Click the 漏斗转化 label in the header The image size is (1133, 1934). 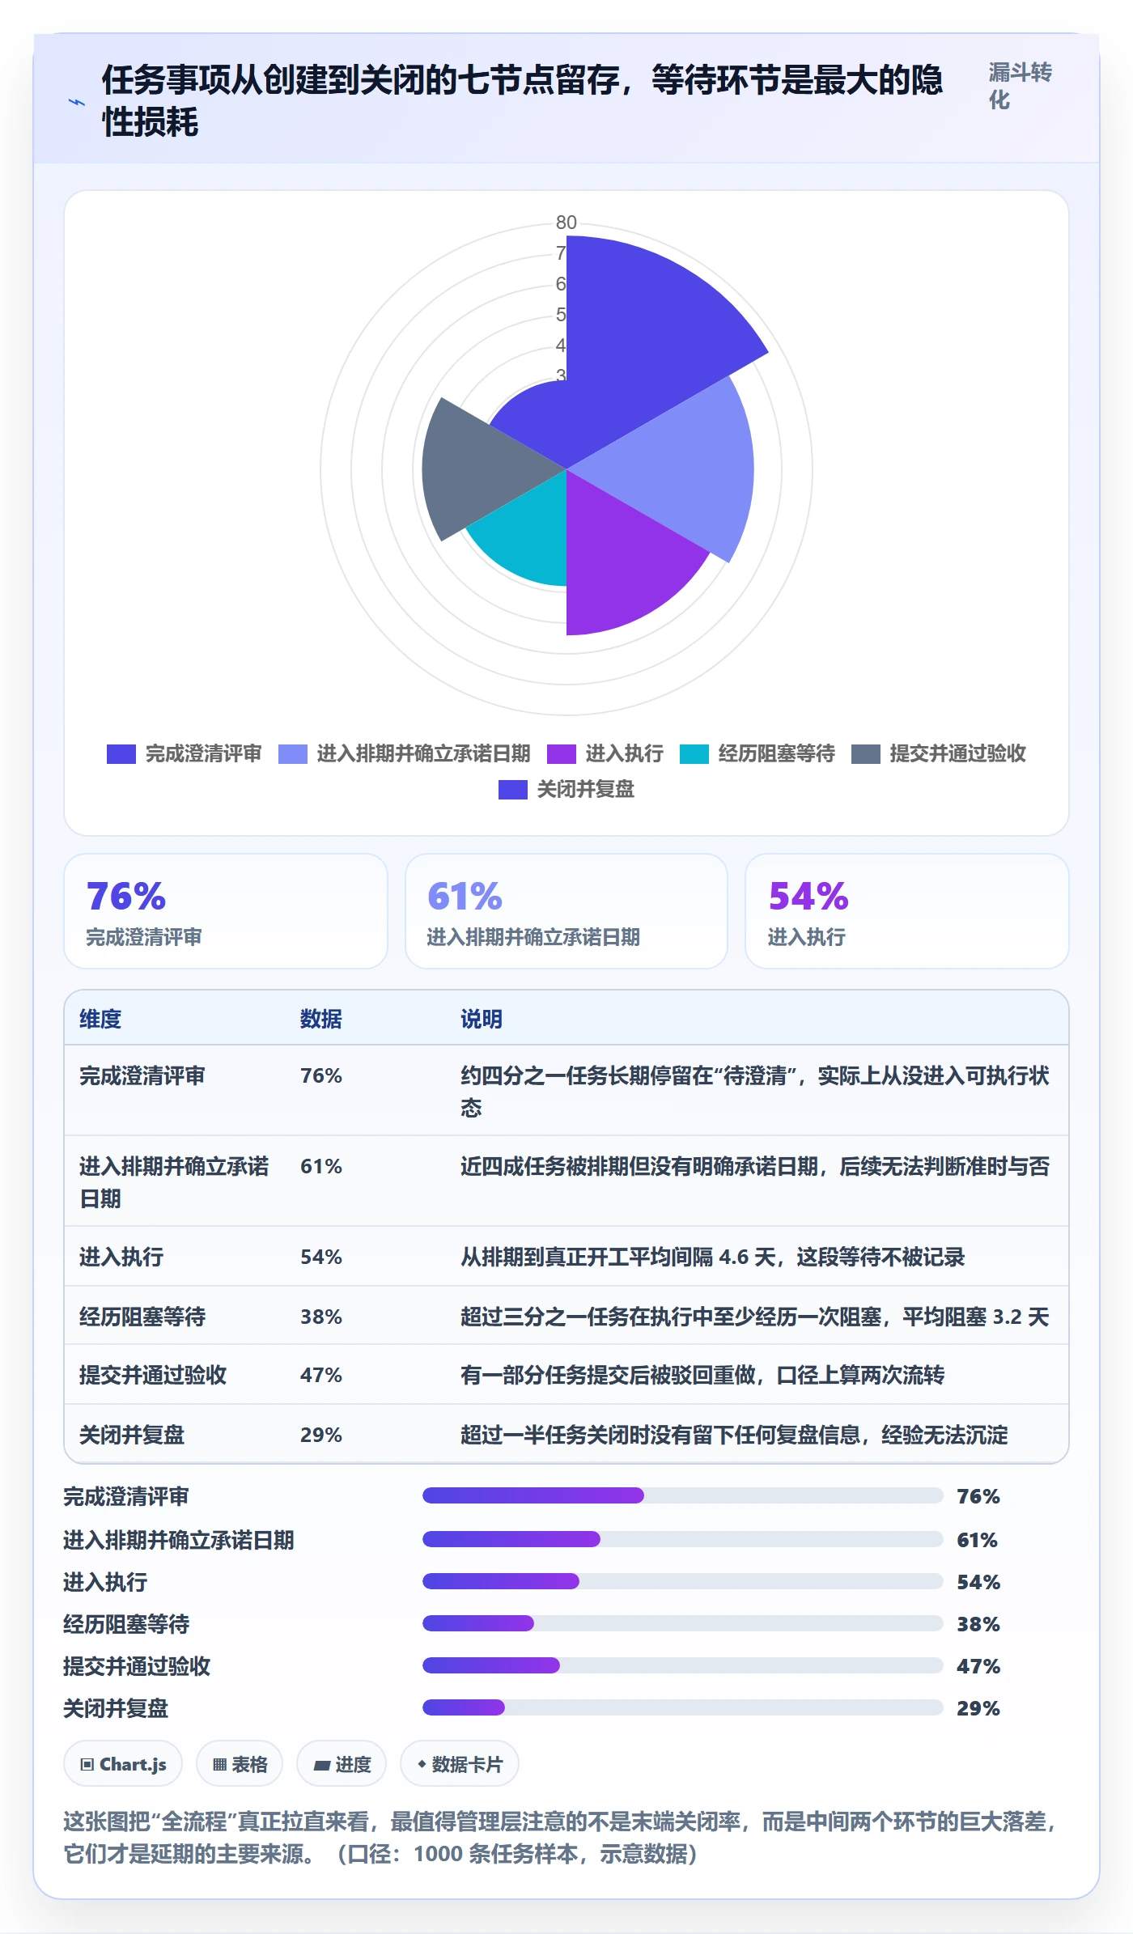click(x=1020, y=86)
